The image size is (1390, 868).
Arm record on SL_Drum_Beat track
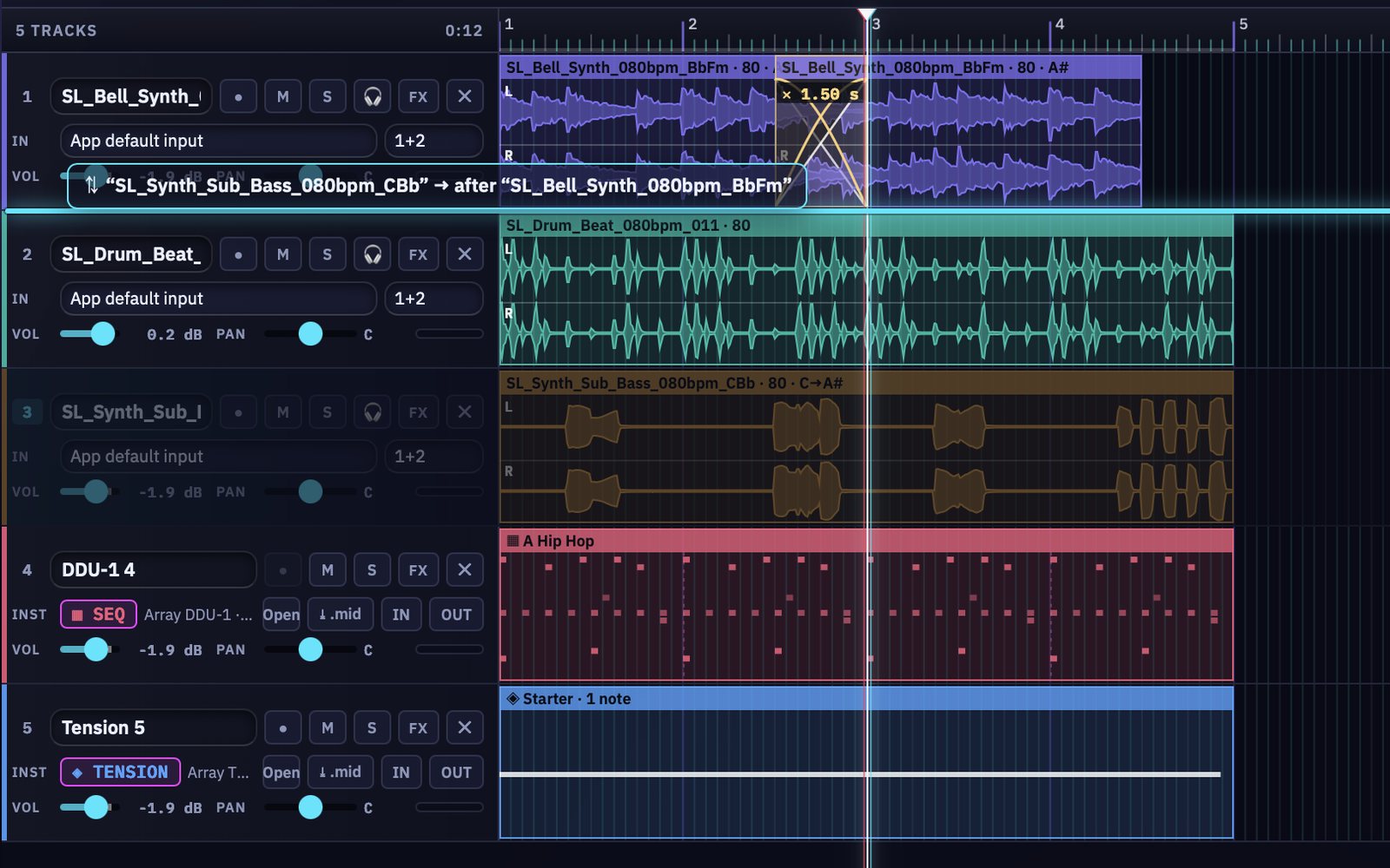click(x=238, y=254)
